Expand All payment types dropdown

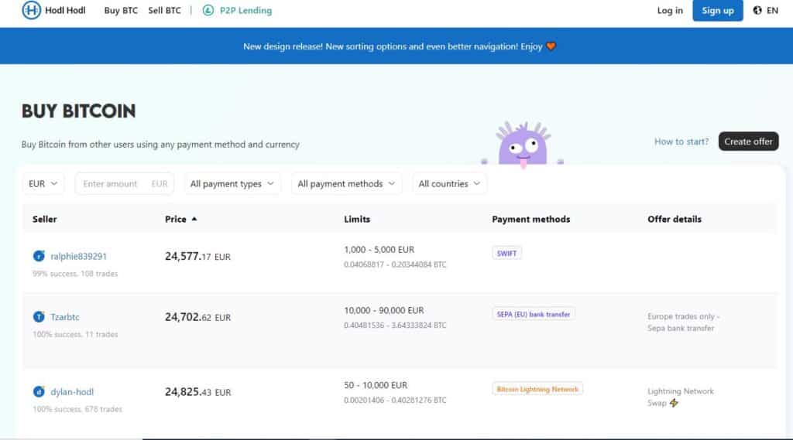[x=232, y=184]
